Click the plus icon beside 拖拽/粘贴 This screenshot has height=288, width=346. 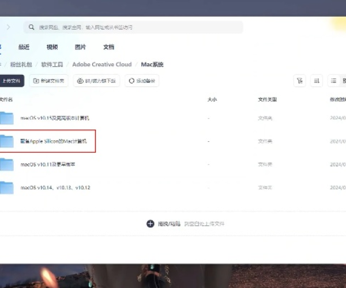coord(151,223)
